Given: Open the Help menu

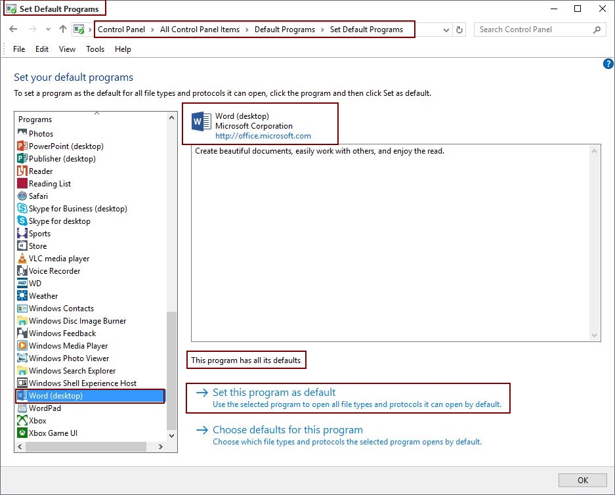Looking at the screenshot, I should point(123,49).
